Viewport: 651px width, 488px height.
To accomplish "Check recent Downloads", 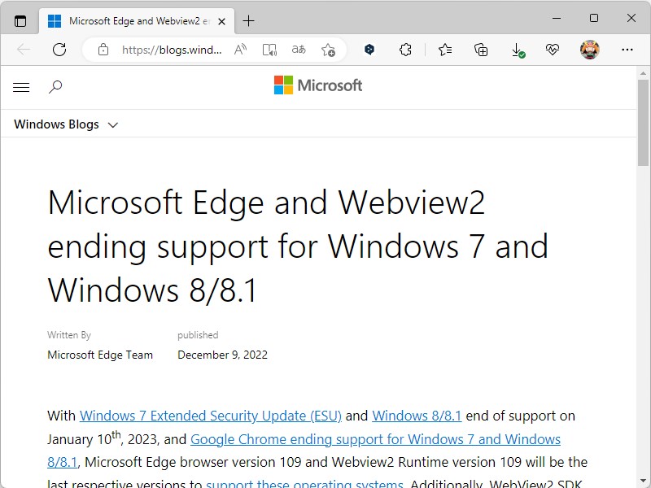I will pos(516,49).
